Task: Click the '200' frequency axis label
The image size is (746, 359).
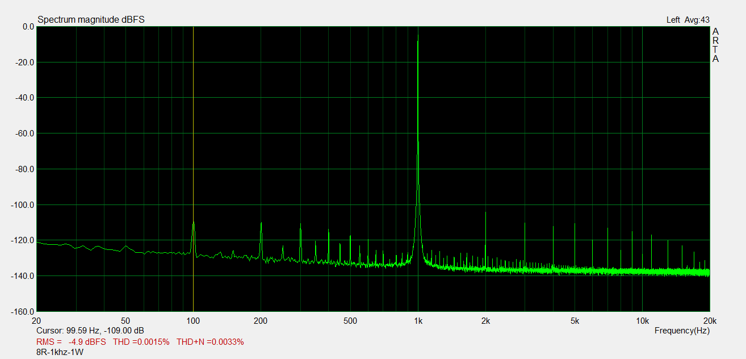Action: tap(261, 321)
